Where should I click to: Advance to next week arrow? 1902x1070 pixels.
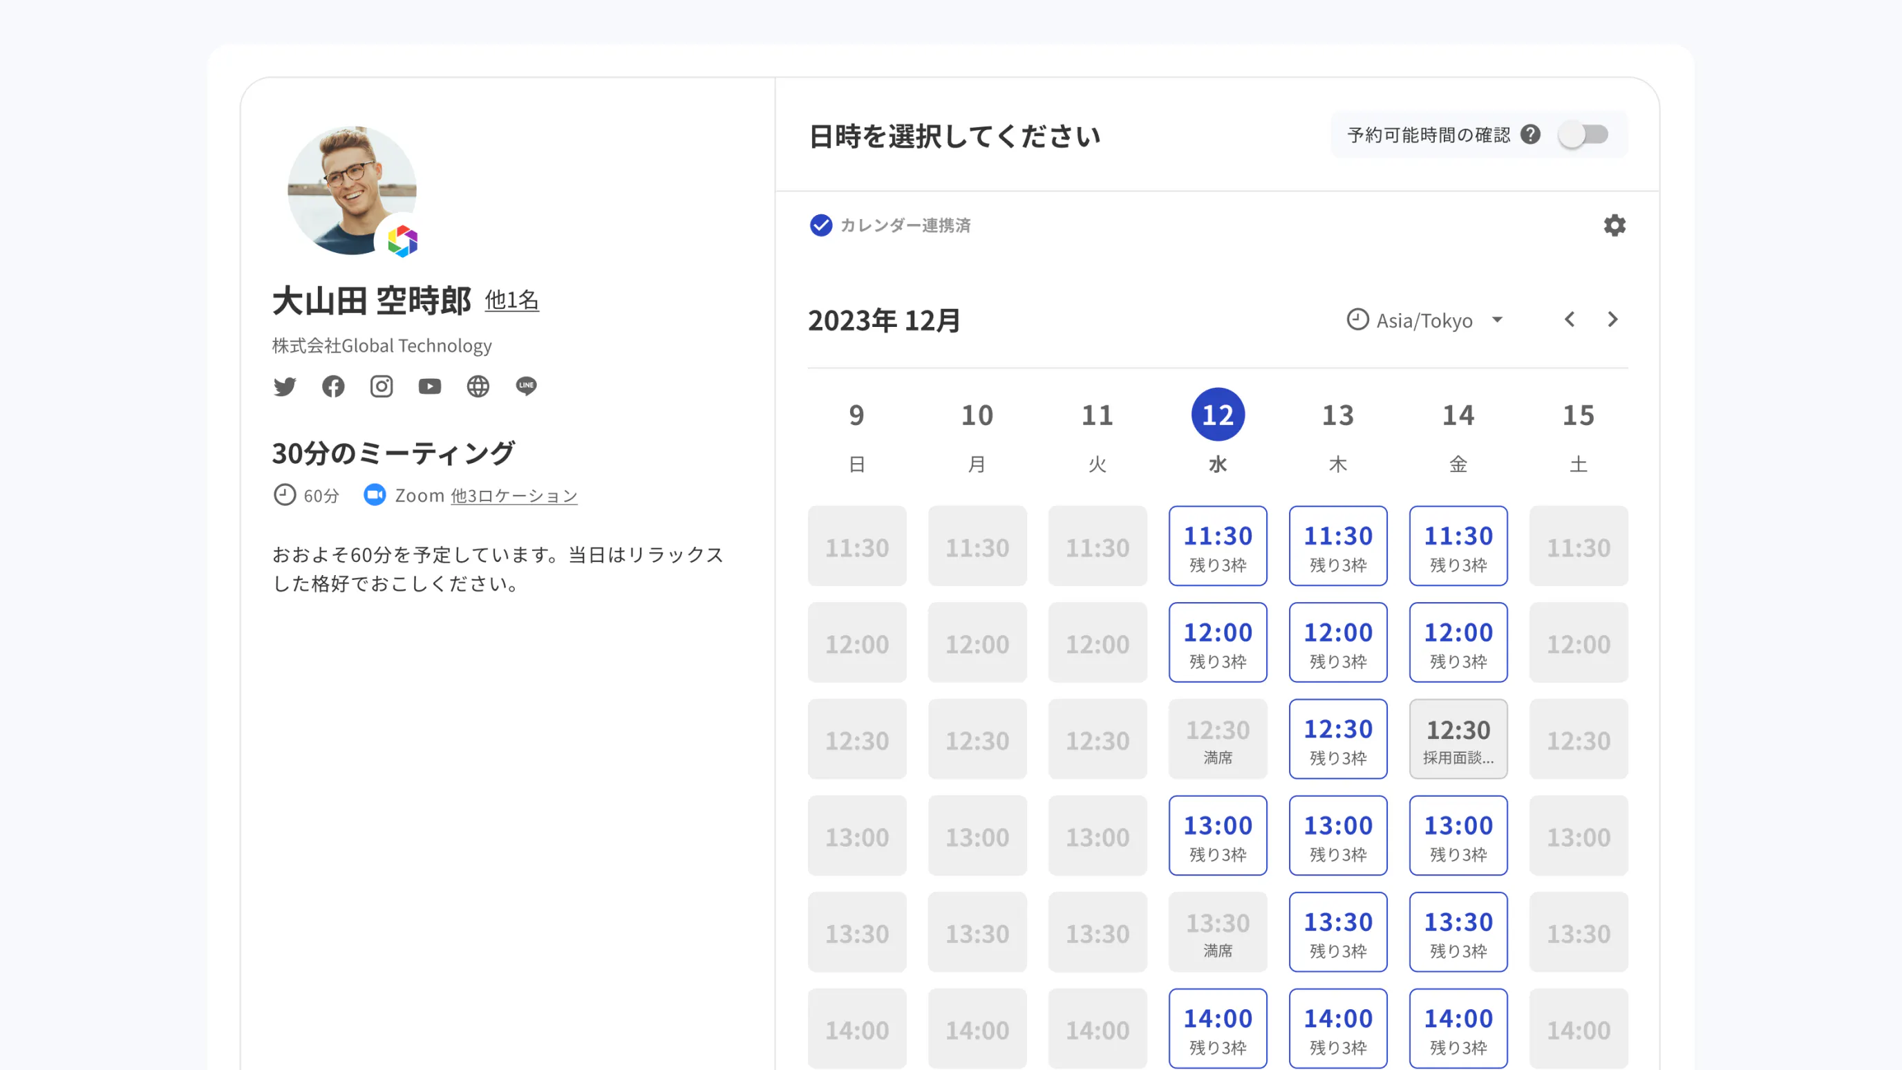pos(1612,320)
